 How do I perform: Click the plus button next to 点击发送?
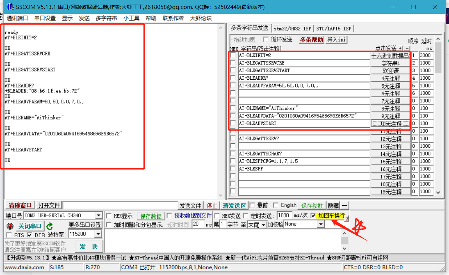tap(401, 48)
